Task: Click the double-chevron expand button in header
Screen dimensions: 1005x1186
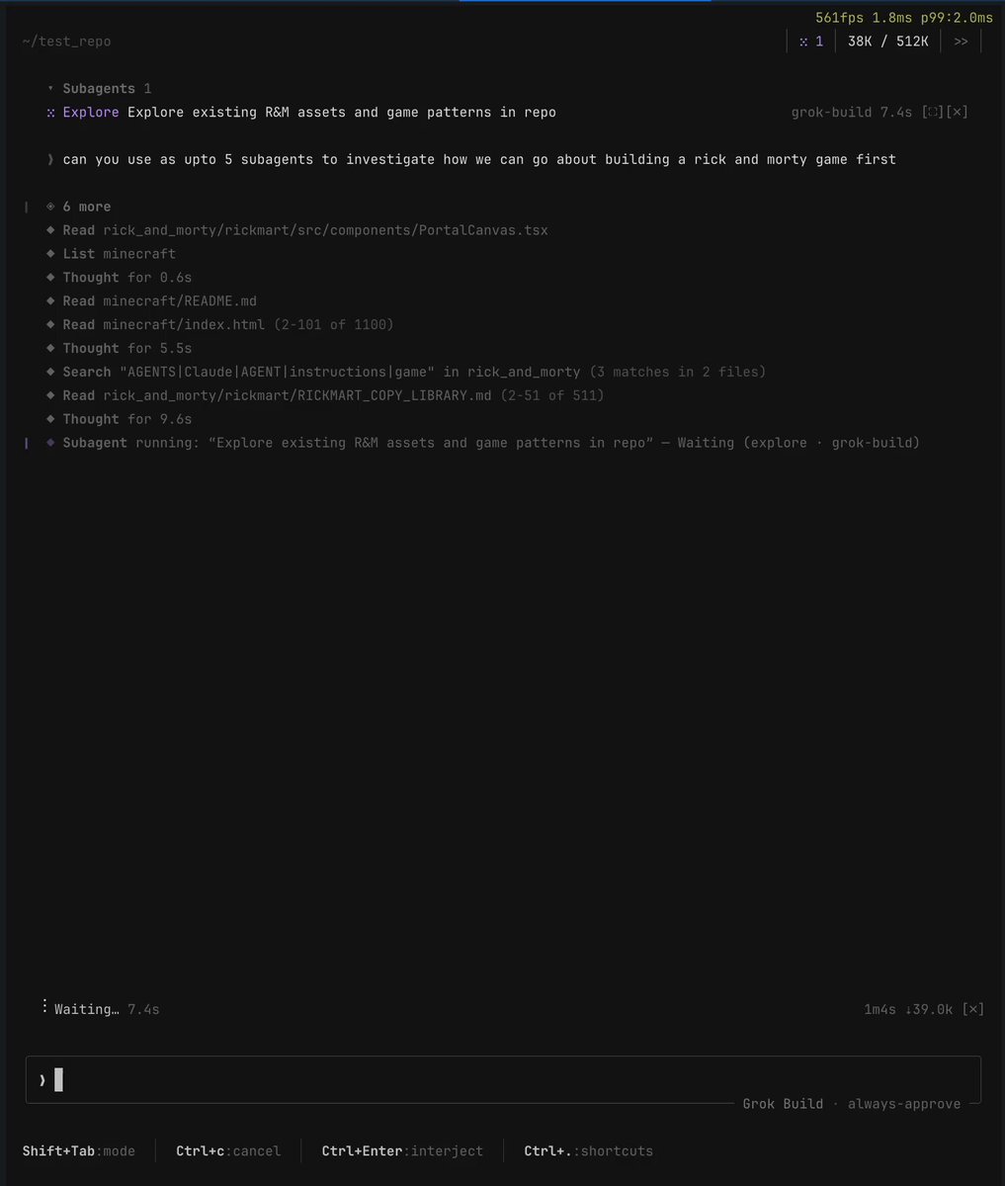Action: (x=961, y=42)
